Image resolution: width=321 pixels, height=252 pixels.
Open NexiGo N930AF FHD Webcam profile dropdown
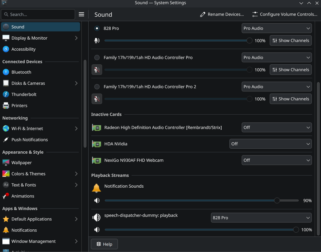pyautogui.click(x=276, y=160)
